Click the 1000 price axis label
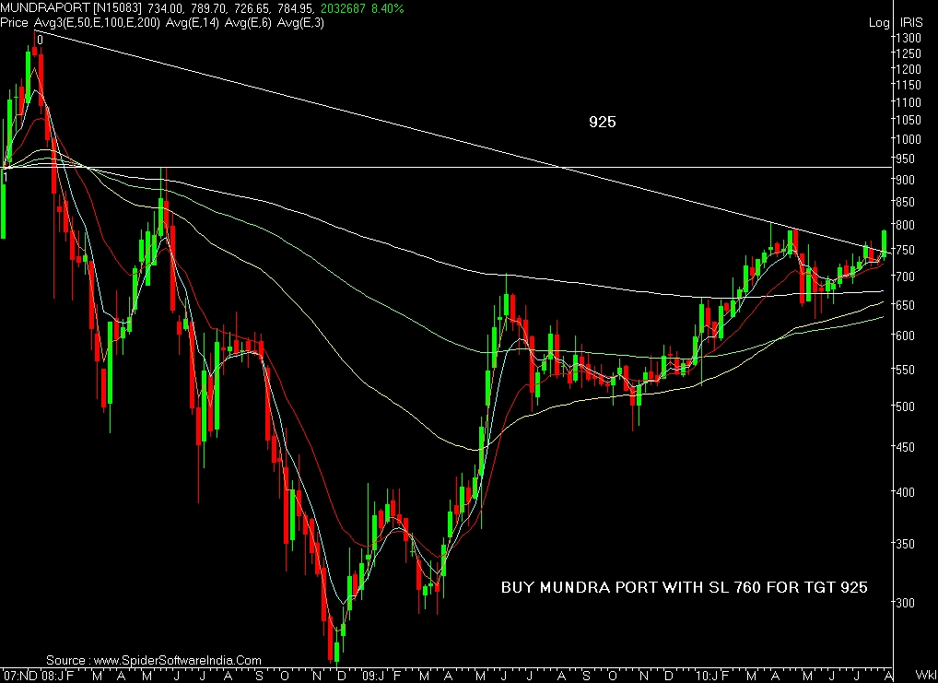938x683 pixels. click(909, 139)
